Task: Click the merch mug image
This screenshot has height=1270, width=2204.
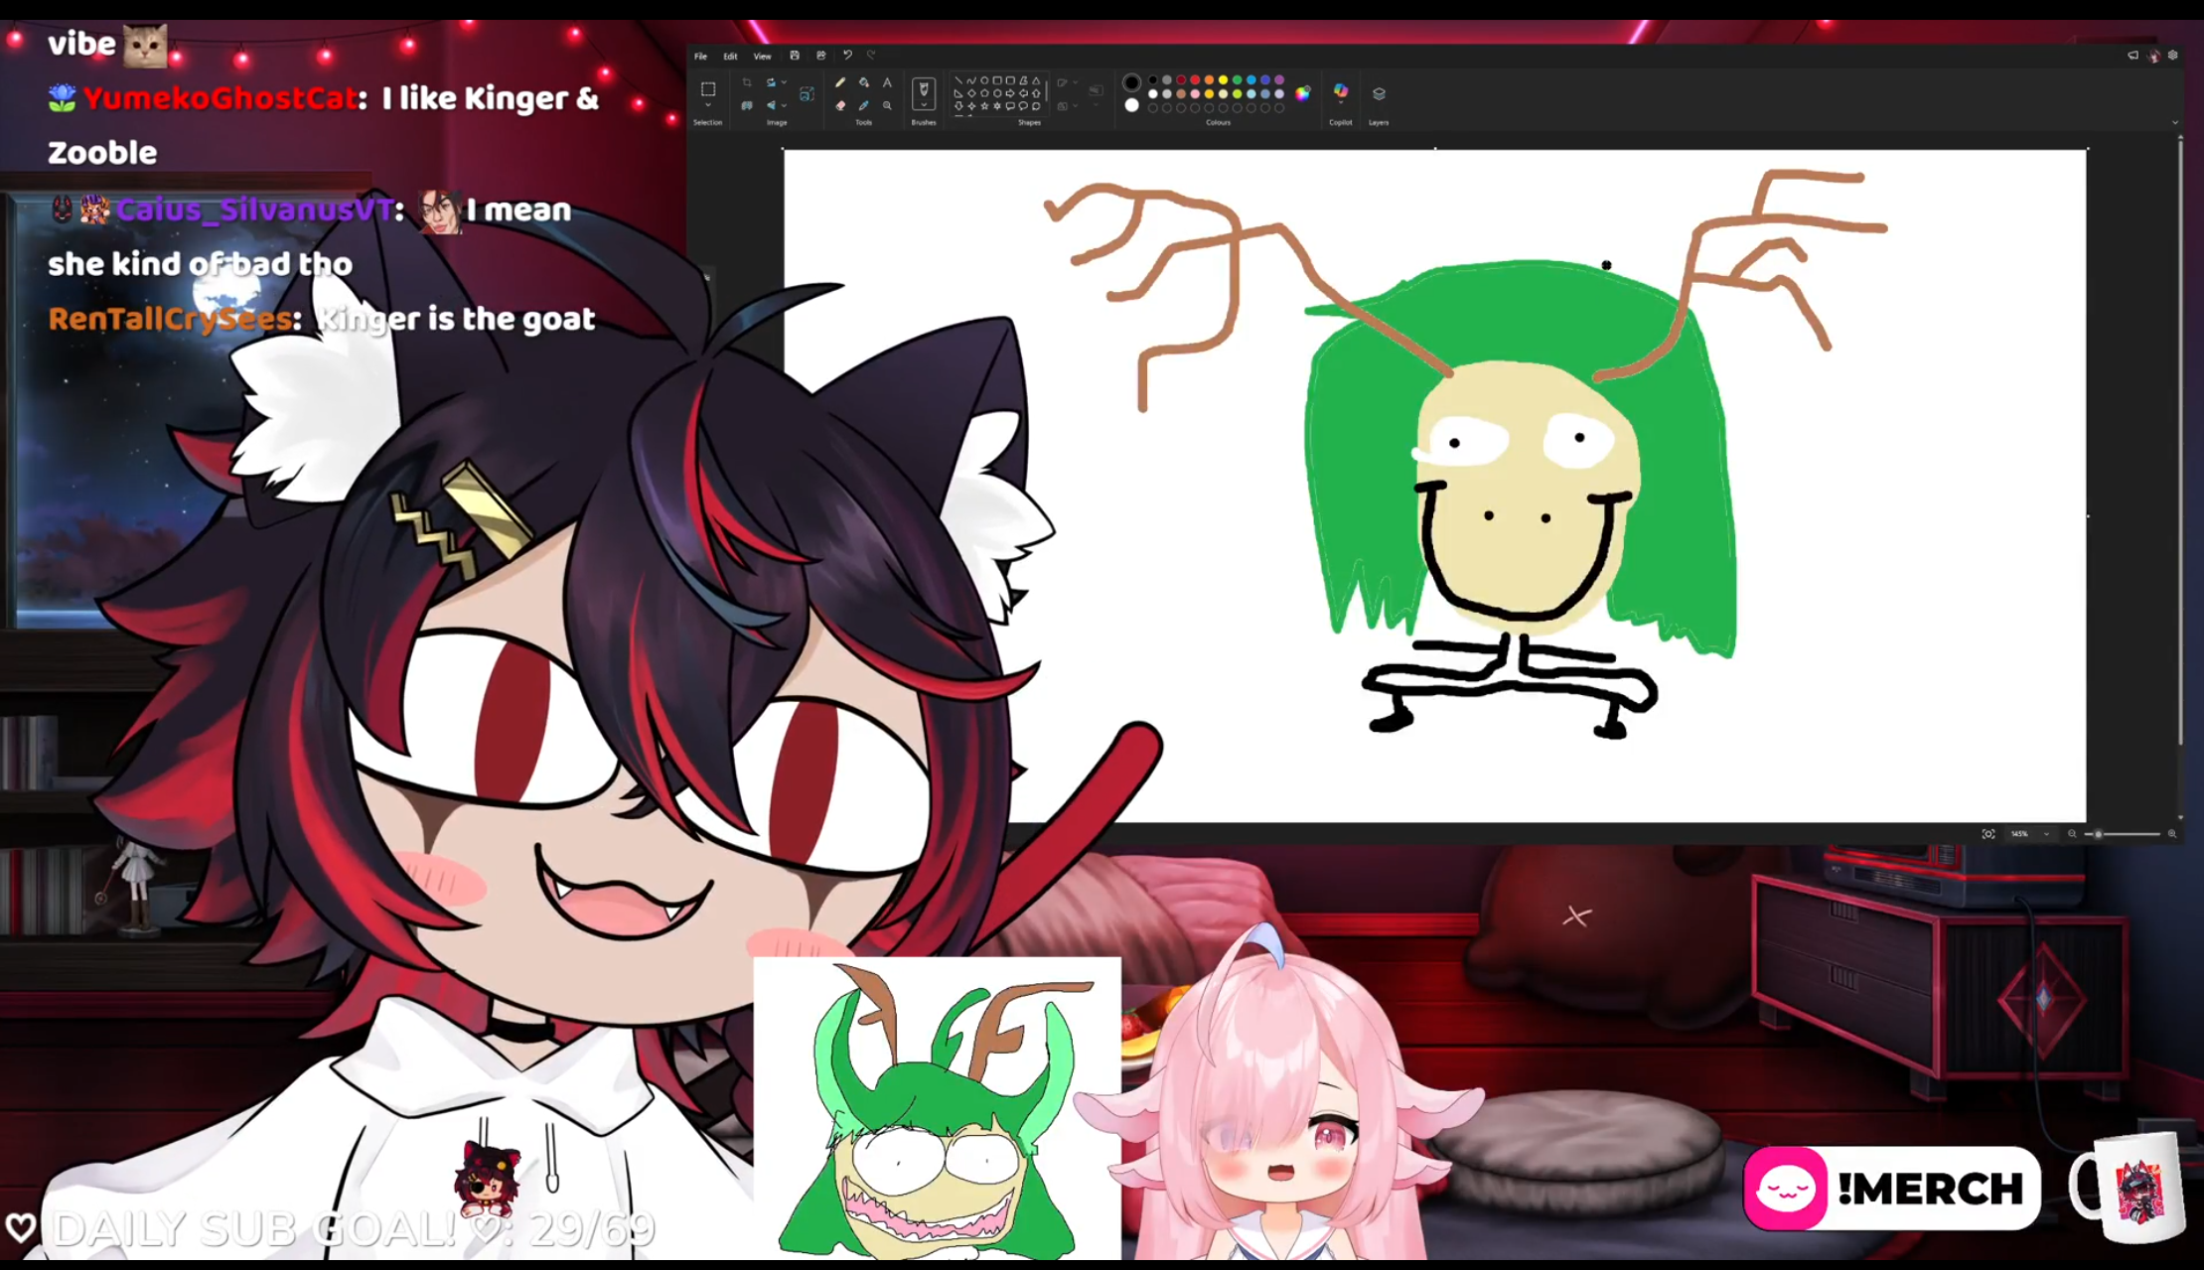Action: (2128, 1188)
